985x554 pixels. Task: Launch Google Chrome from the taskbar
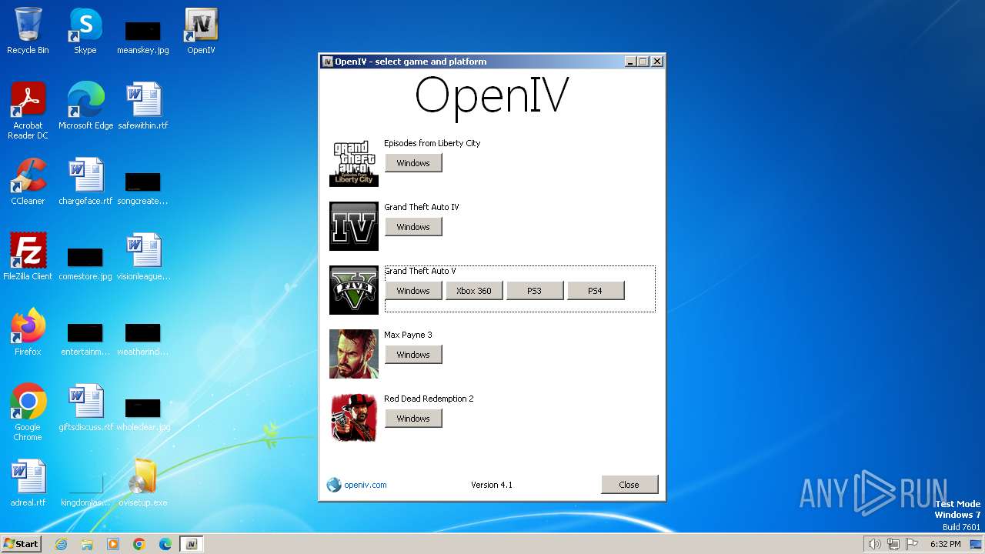(x=139, y=544)
